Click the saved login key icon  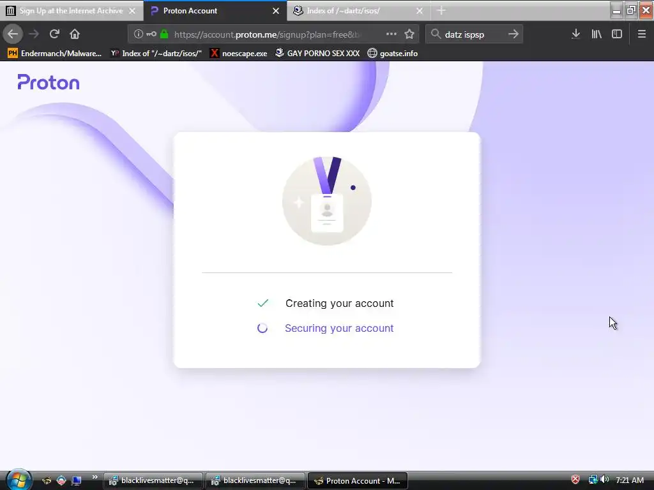151,34
